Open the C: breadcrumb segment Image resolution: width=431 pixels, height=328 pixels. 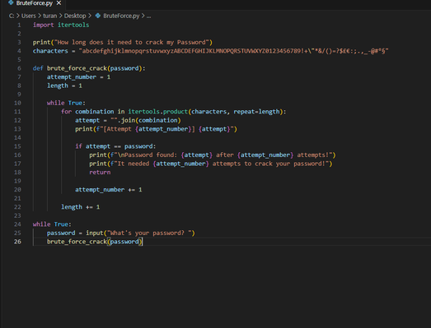[12, 16]
